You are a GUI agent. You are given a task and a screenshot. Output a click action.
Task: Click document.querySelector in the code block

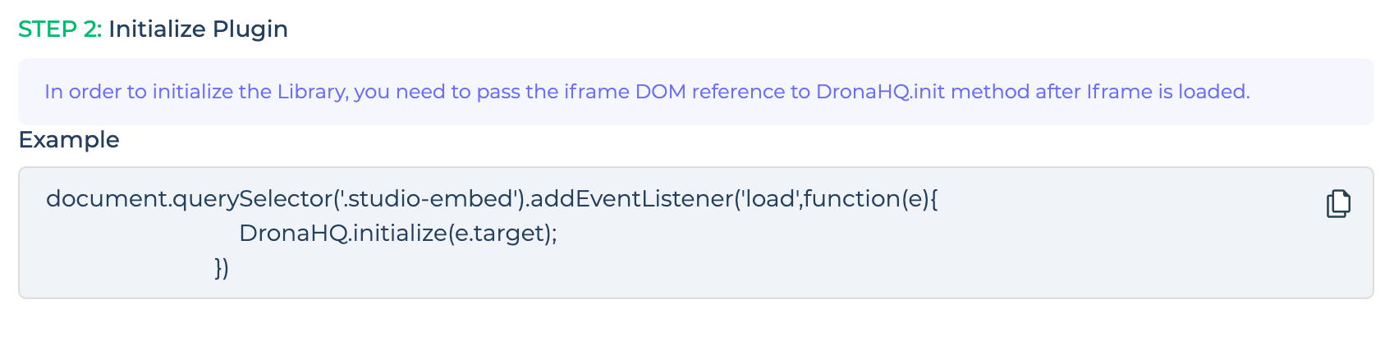coord(189,199)
